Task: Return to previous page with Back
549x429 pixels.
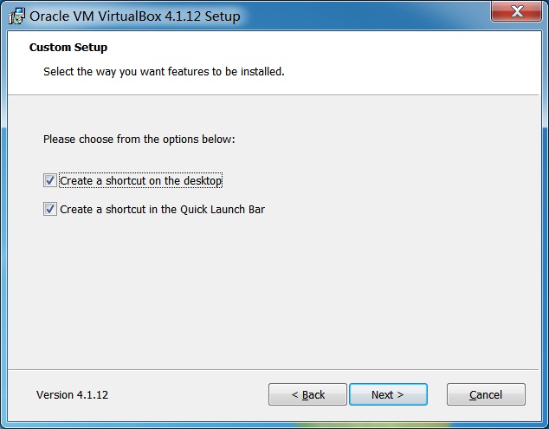Action: 307,394
